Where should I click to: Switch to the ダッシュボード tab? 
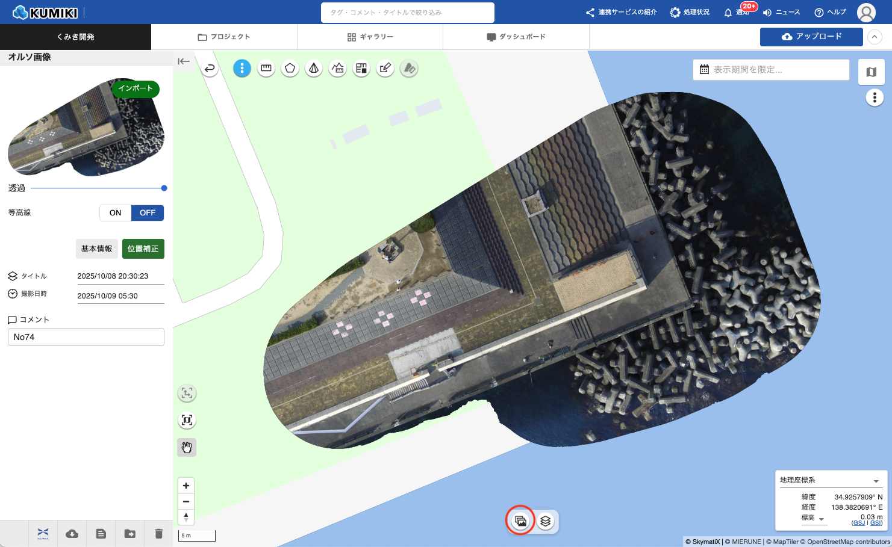tap(516, 37)
